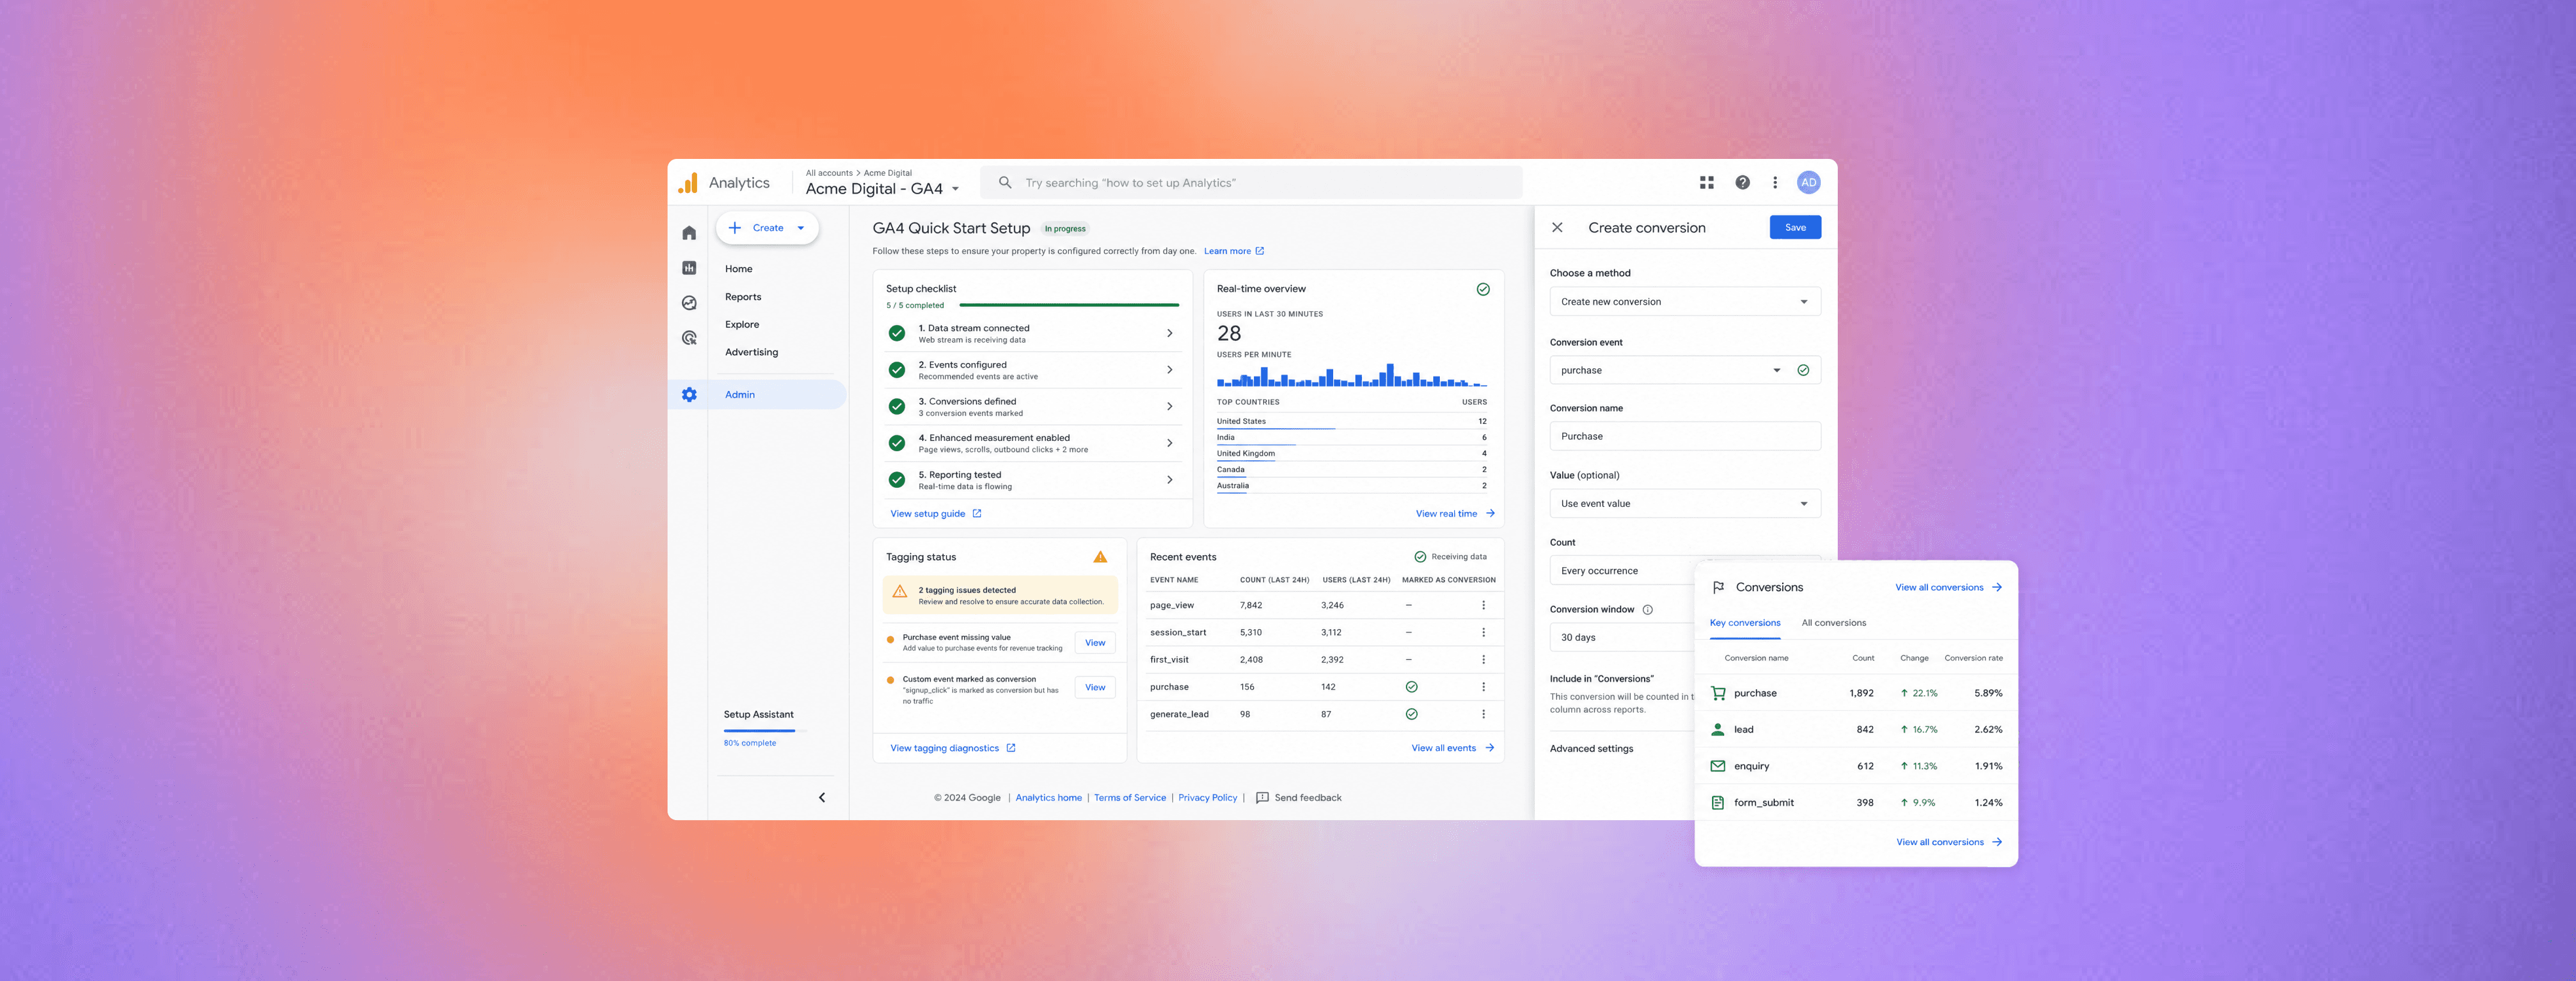The height and width of the screenshot is (981, 2576).
Task: Toggle conversion mark for generate_lead event
Action: coord(1411,714)
